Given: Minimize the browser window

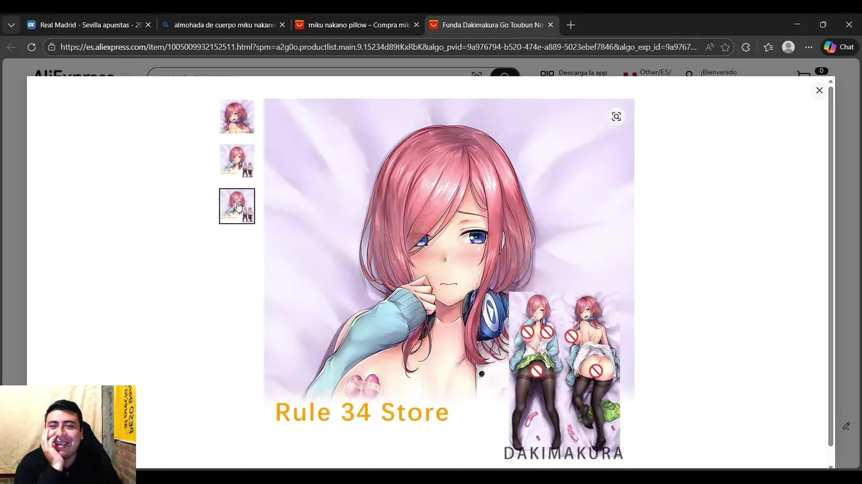Looking at the screenshot, I should pyautogui.click(x=797, y=25).
